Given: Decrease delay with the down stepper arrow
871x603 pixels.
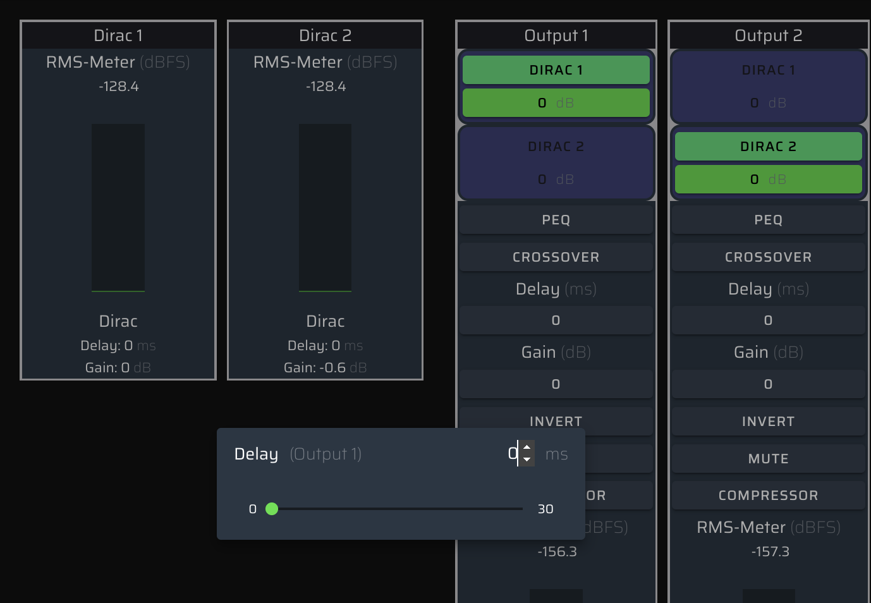Looking at the screenshot, I should coord(527,460).
